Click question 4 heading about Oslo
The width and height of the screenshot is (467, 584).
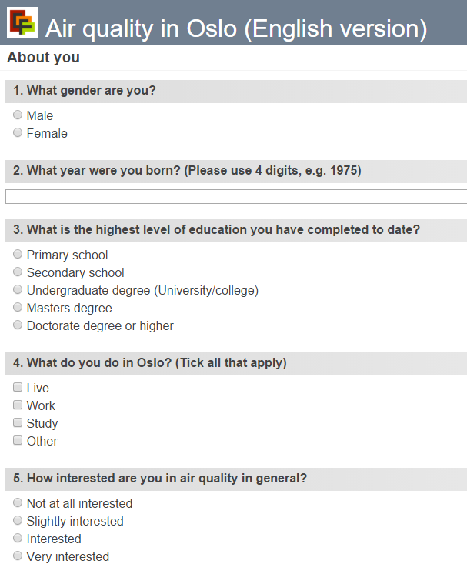[x=150, y=362]
